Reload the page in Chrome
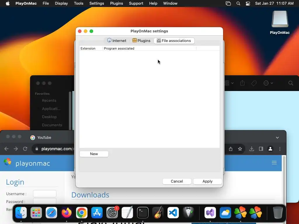The width and height of the screenshot is (299, 224). coord(25,149)
